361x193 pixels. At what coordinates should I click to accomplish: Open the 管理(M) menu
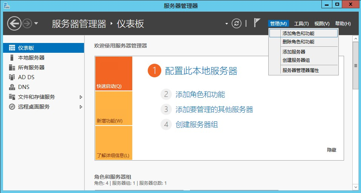point(278,23)
